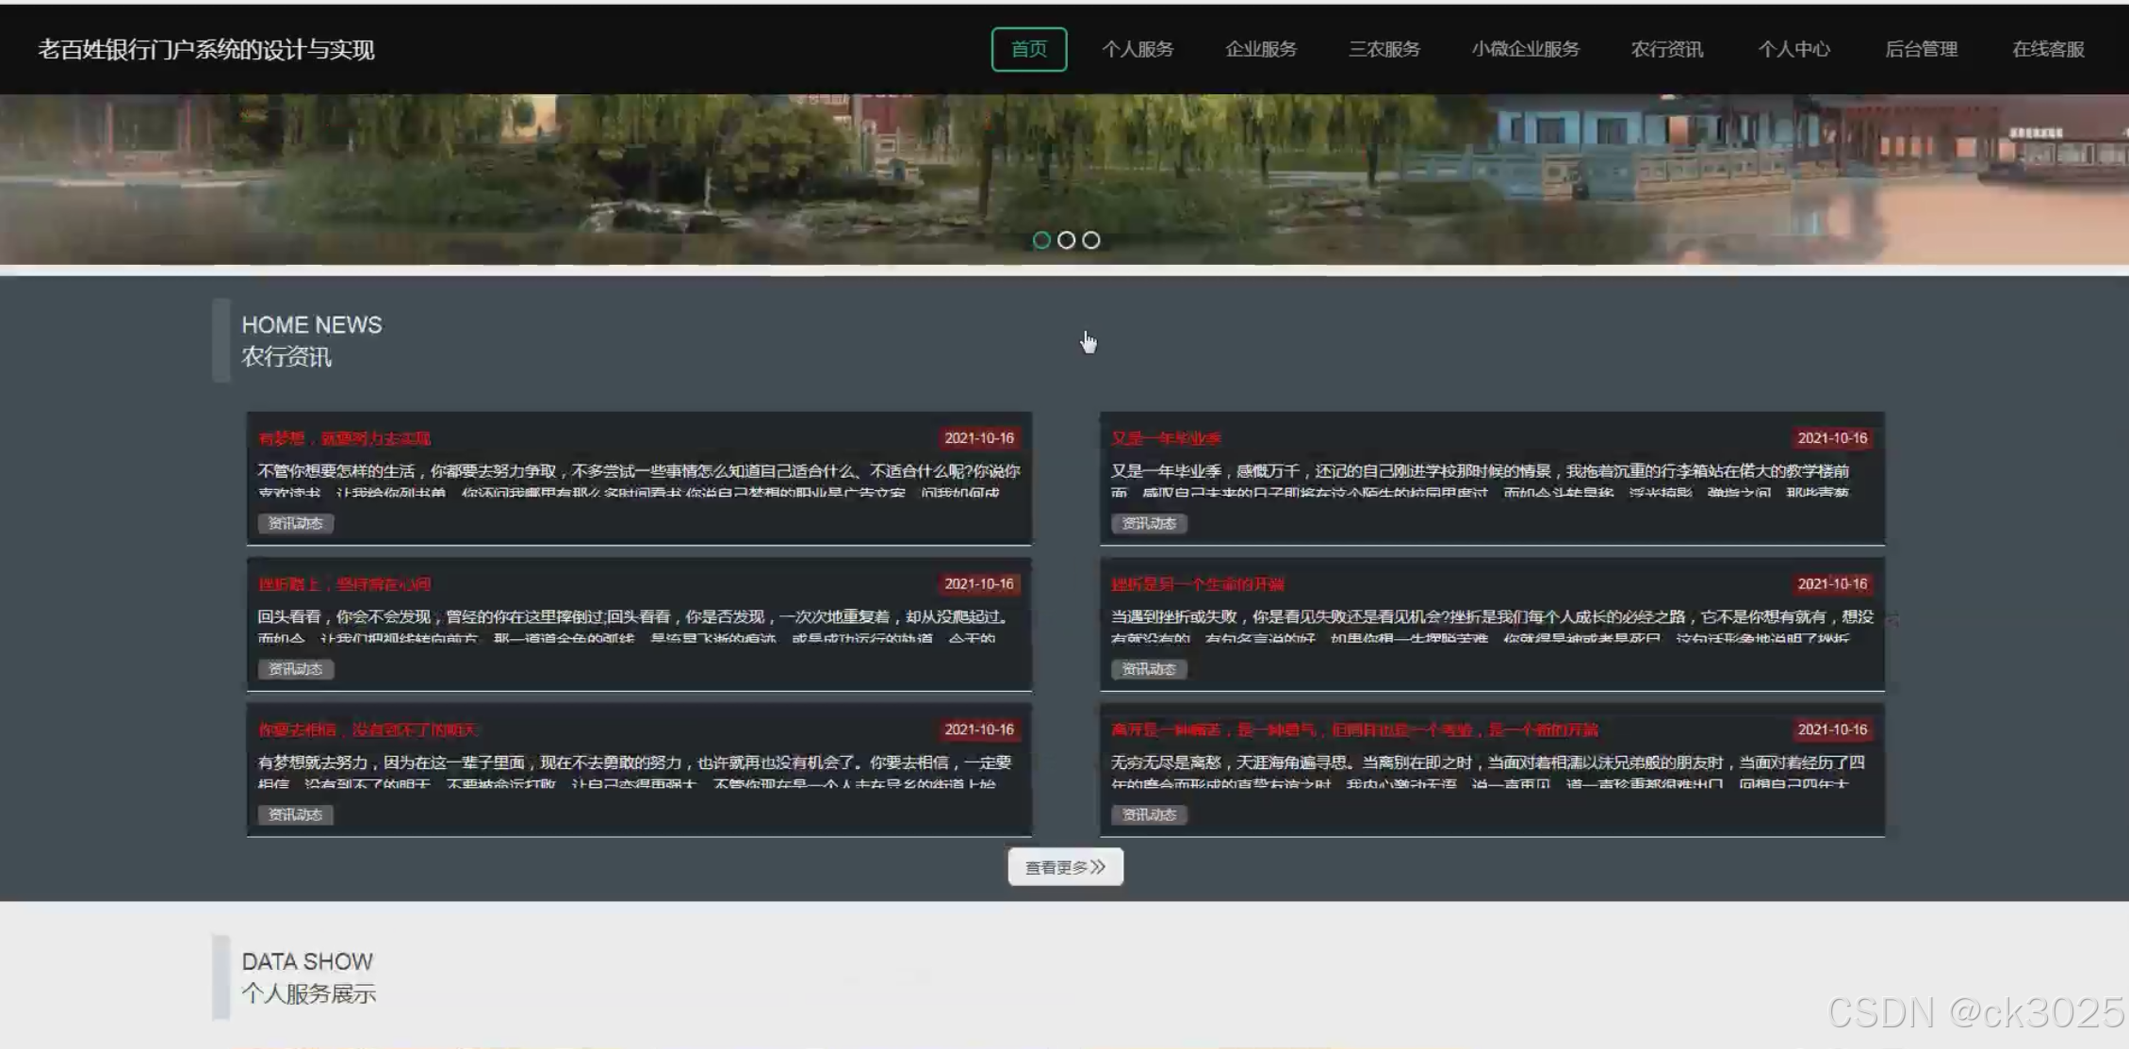Open the news titled 挫折是另一个生命的开端

coord(1197,584)
